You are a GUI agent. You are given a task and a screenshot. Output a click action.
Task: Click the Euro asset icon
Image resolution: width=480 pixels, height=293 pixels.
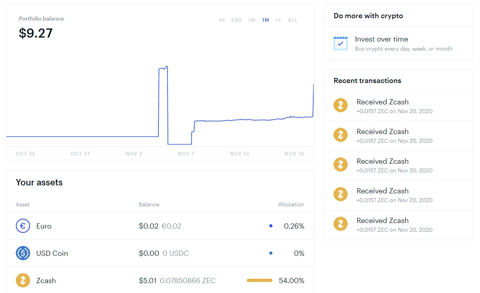click(x=23, y=226)
